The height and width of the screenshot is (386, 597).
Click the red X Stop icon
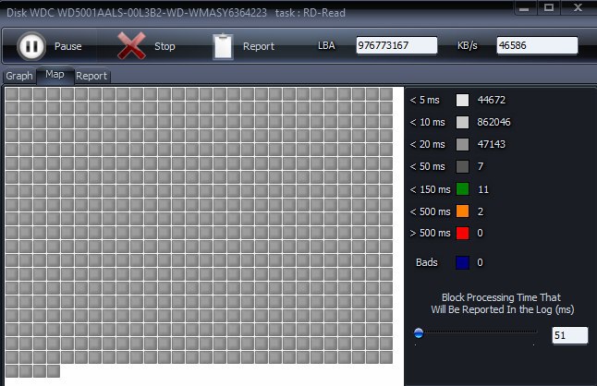coord(131,45)
